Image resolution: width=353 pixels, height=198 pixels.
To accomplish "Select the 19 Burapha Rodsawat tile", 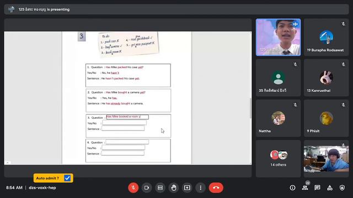I will pos(326,37).
